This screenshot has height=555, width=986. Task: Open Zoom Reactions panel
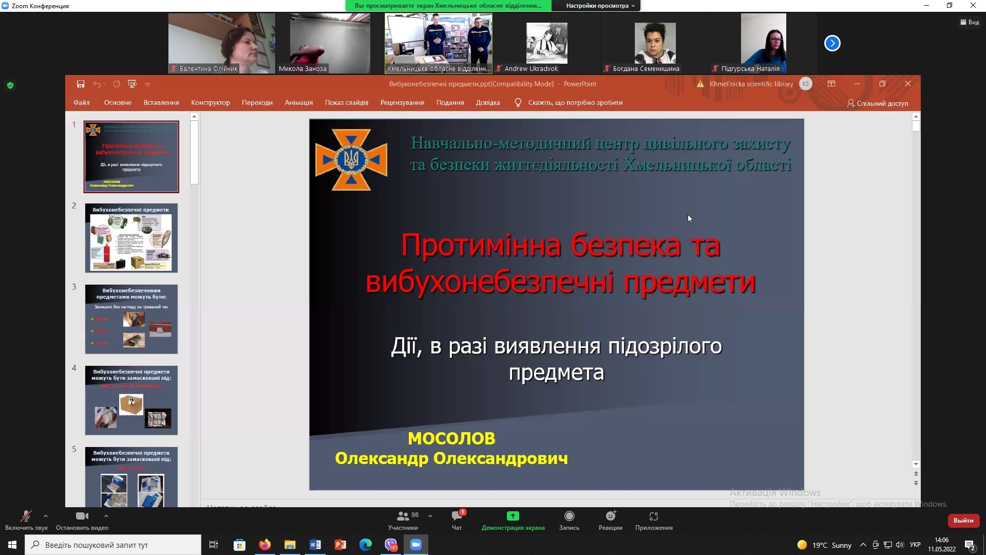[x=610, y=516]
